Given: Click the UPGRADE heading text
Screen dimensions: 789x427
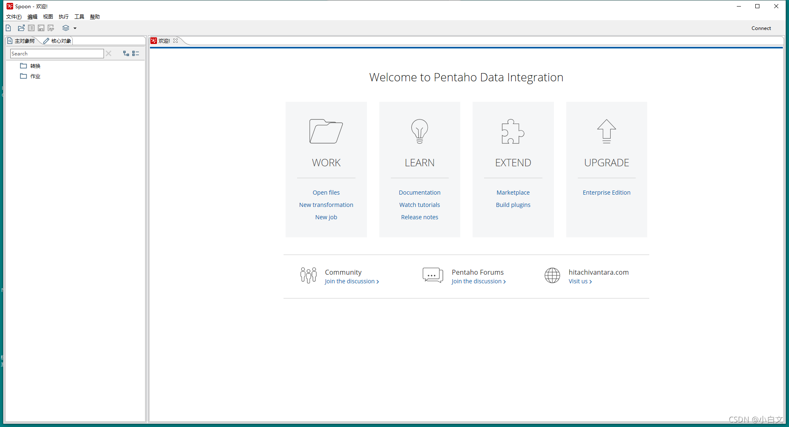Looking at the screenshot, I should (607, 163).
